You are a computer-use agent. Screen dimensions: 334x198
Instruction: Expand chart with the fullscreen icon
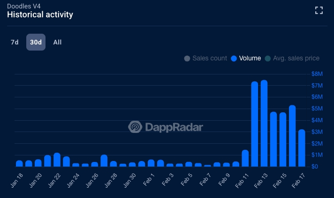[319, 10]
